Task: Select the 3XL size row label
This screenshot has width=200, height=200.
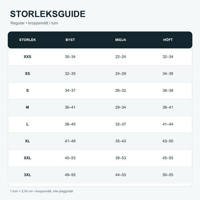Action: (27, 175)
